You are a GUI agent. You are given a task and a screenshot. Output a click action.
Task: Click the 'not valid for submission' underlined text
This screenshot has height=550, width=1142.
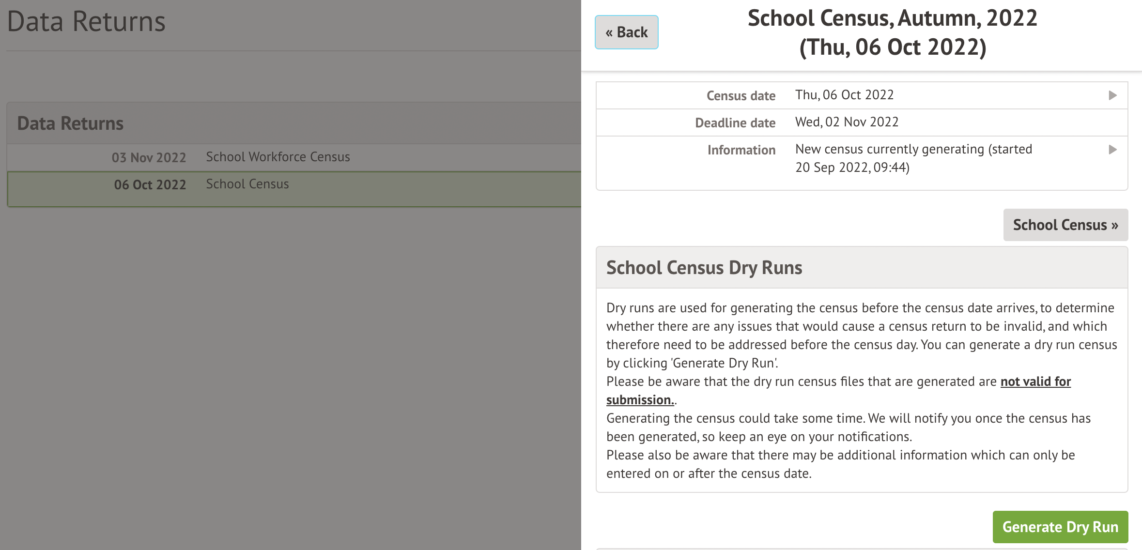pyautogui.click(x=1035, y=382)
